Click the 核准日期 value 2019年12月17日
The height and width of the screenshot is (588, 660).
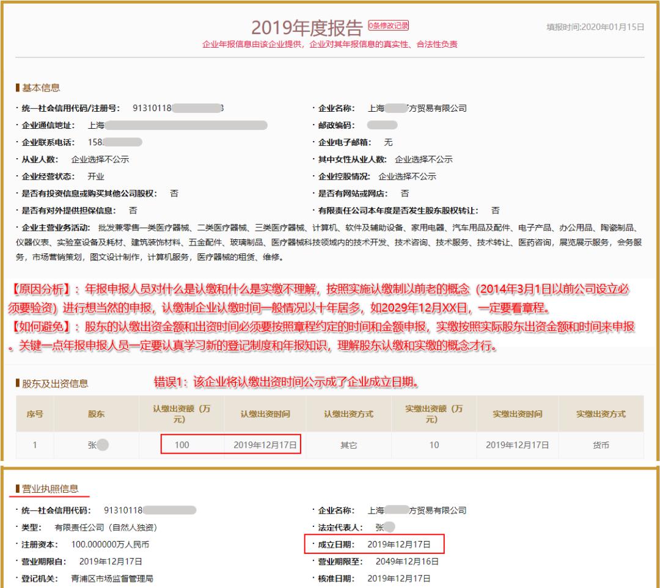tap(399, 578)
